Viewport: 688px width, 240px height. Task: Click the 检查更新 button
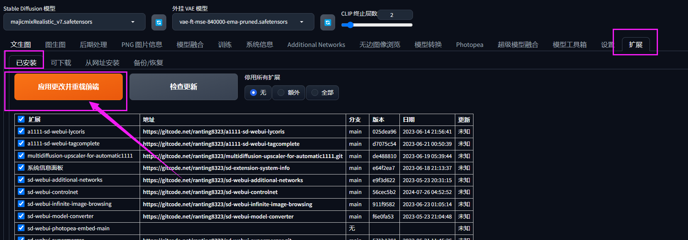(x=184, y=87)
